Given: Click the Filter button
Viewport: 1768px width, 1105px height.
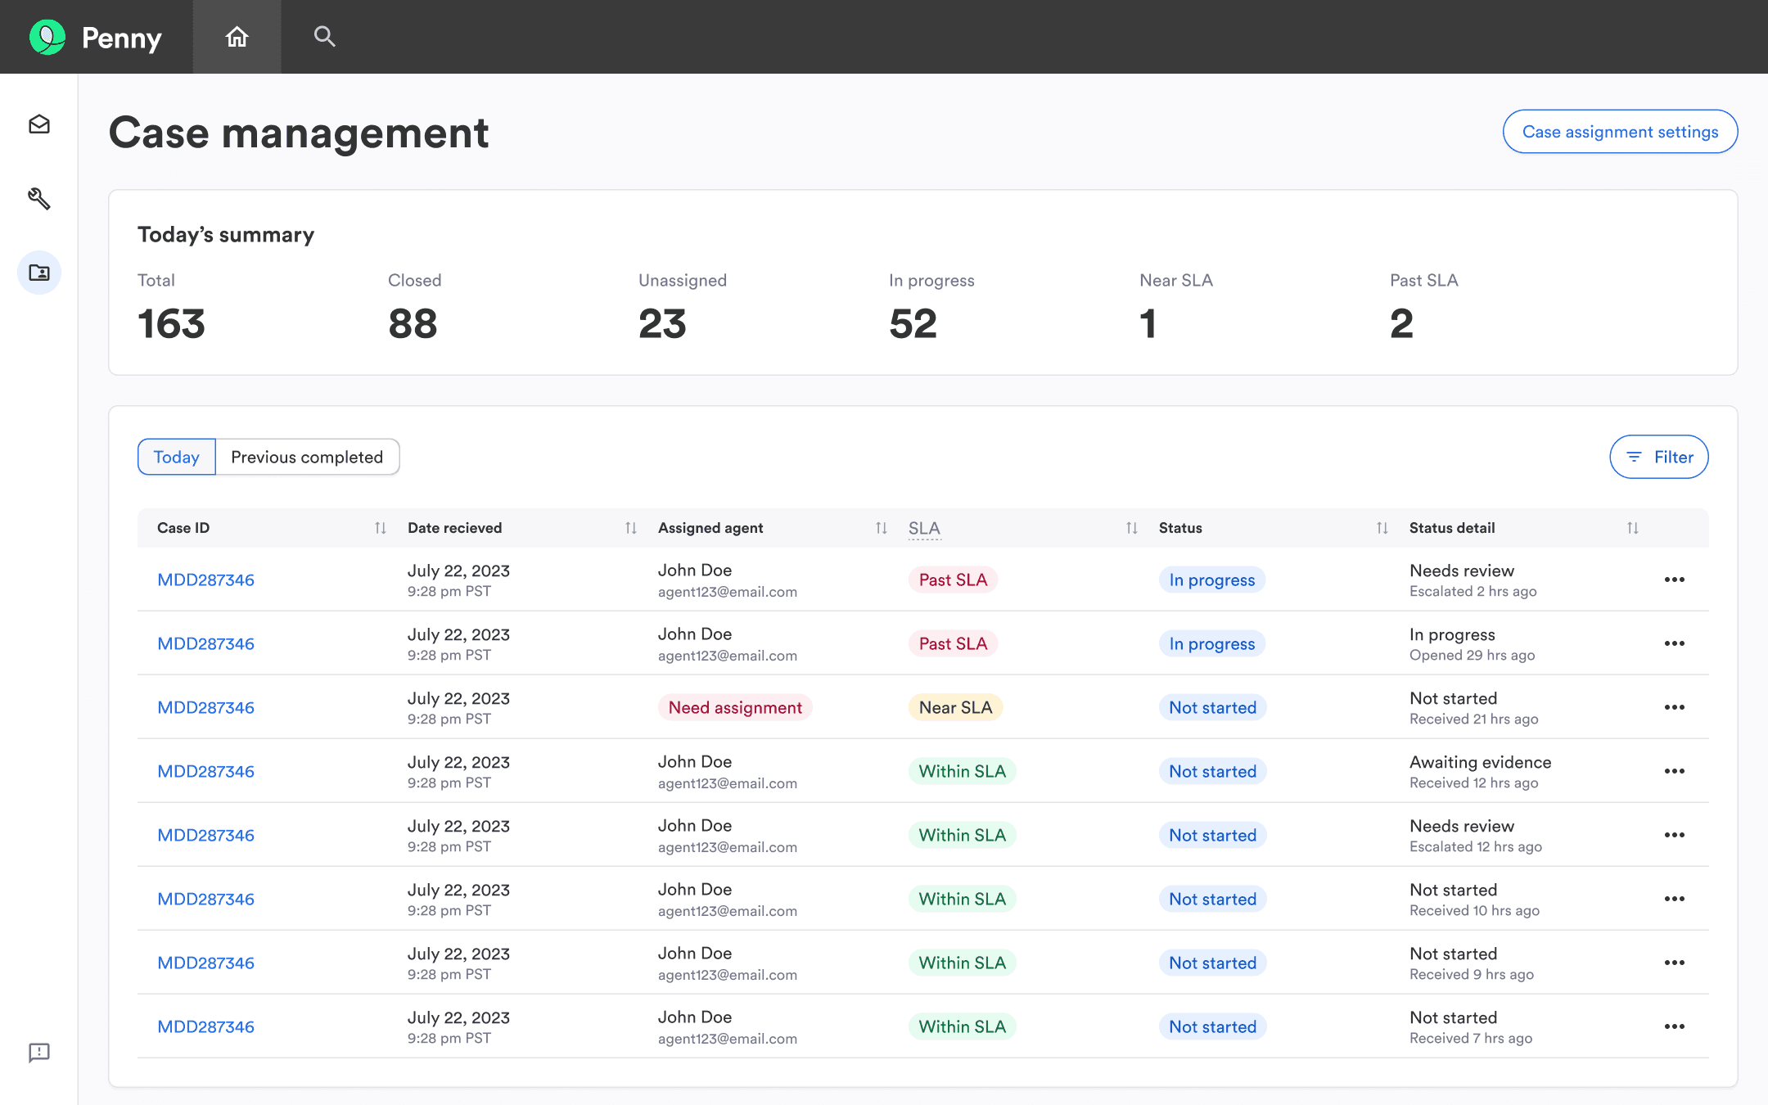Looking at the screenshot, I should 1658,457.
